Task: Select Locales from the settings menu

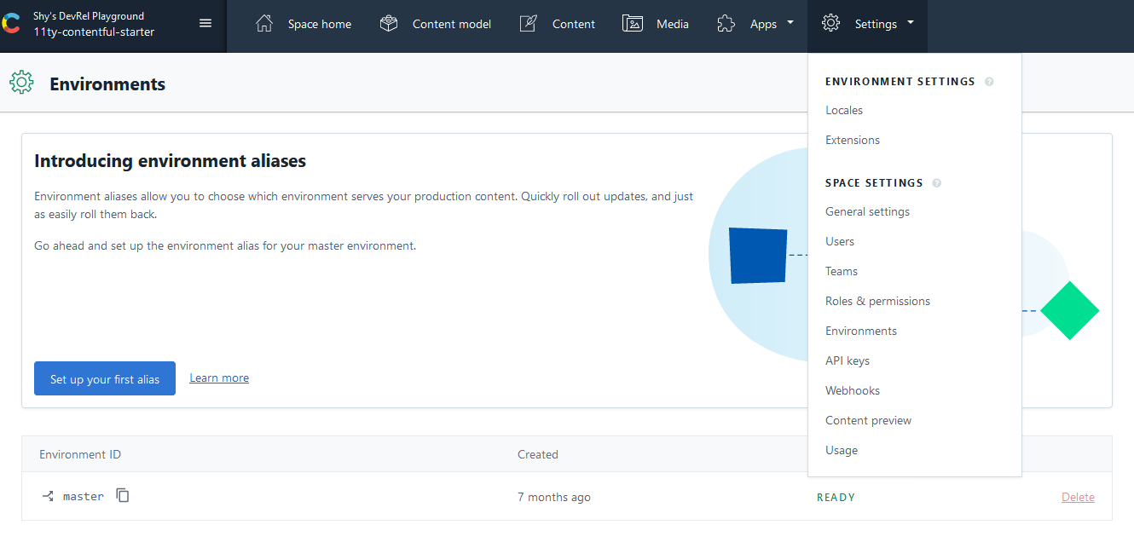Action: click(x=844, y=111)
